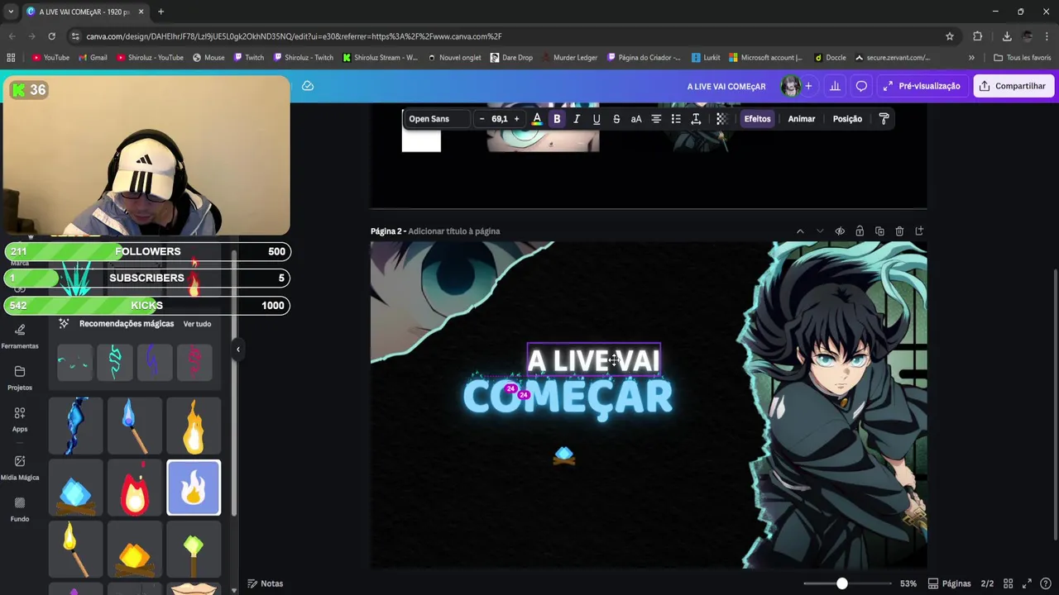Hide page 2 with eye icon
Image resolution: width=1059 pixels, height=595 pixels.
click(840, 231)
